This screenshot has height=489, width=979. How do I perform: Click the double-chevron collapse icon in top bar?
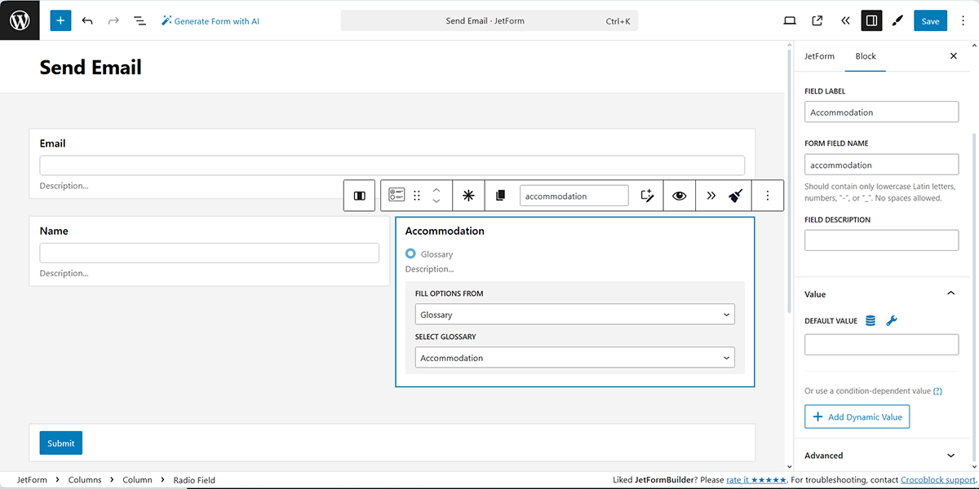pyautogui.click(x=844, y=21)
